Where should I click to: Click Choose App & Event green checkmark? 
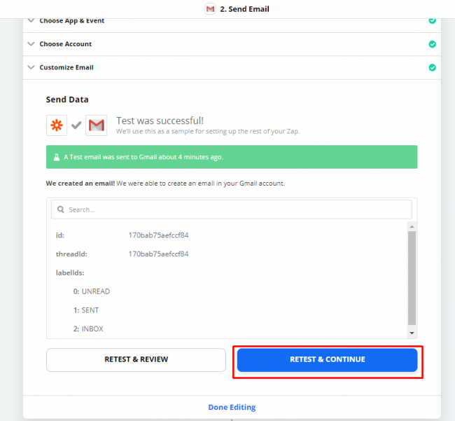[x=432, y=20]
